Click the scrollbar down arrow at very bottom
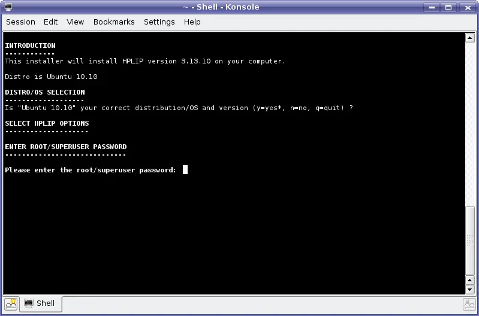 pos(470,289)
